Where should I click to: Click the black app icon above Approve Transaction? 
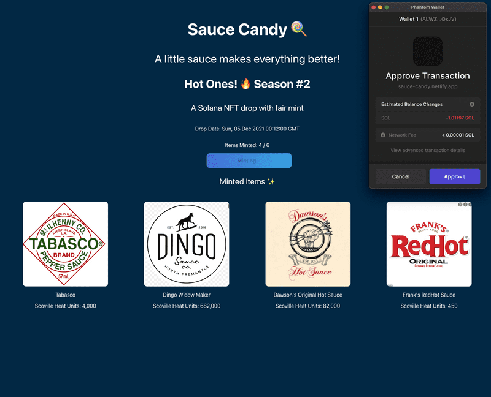click(428, 51)
